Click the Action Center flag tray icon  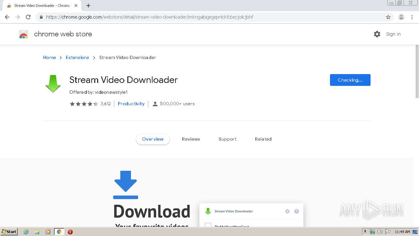[388, 232]
